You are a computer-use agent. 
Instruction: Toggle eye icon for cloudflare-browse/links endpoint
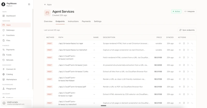click(180, 72)
